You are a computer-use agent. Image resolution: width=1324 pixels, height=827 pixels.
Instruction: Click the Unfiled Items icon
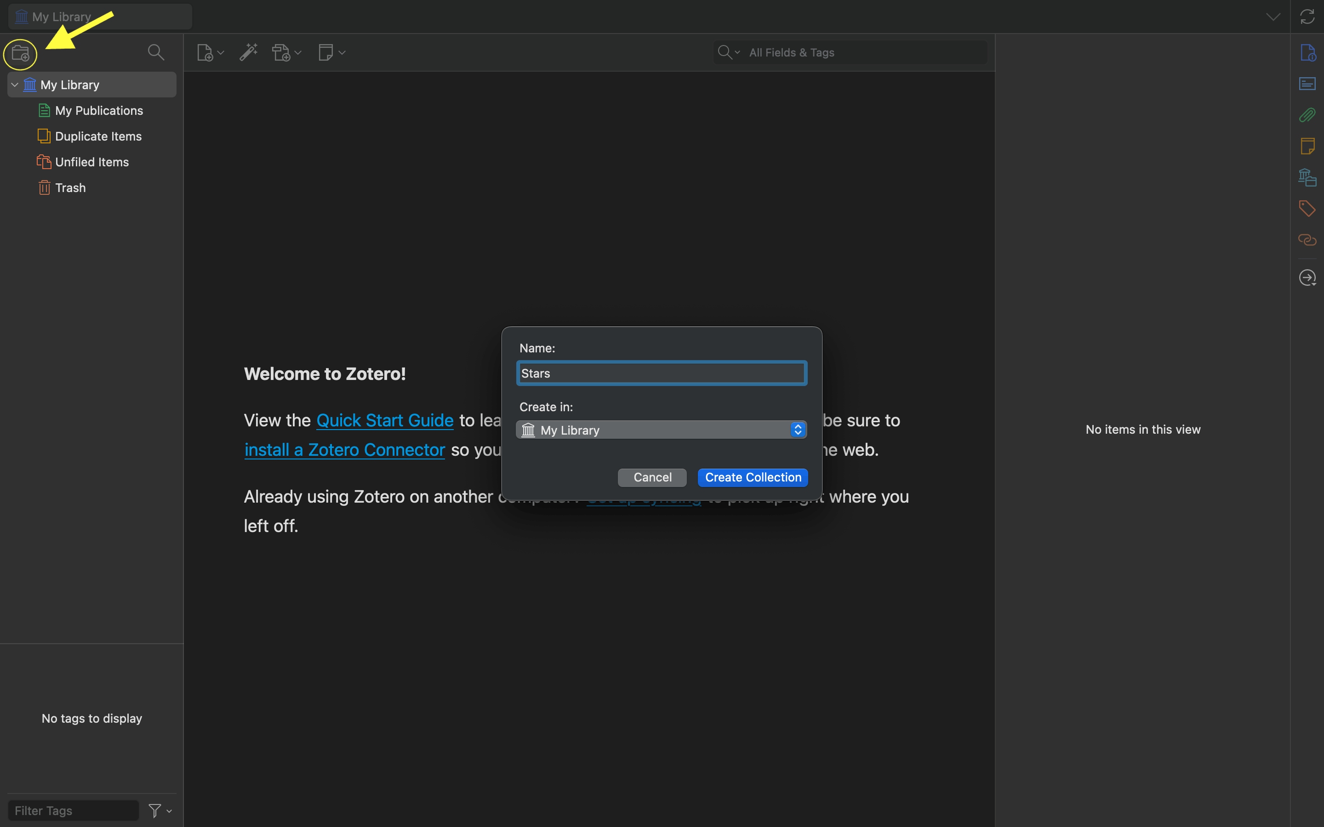coord(44,162)
